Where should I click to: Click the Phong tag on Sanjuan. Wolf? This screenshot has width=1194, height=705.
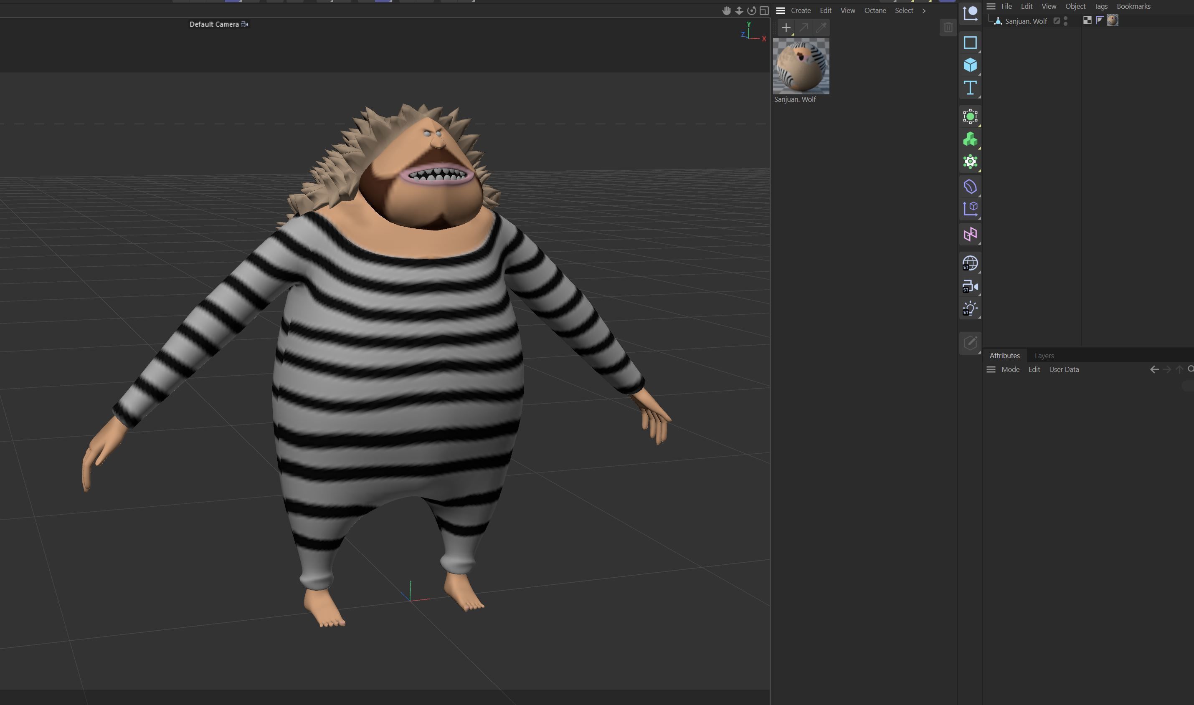[1099, 20]
